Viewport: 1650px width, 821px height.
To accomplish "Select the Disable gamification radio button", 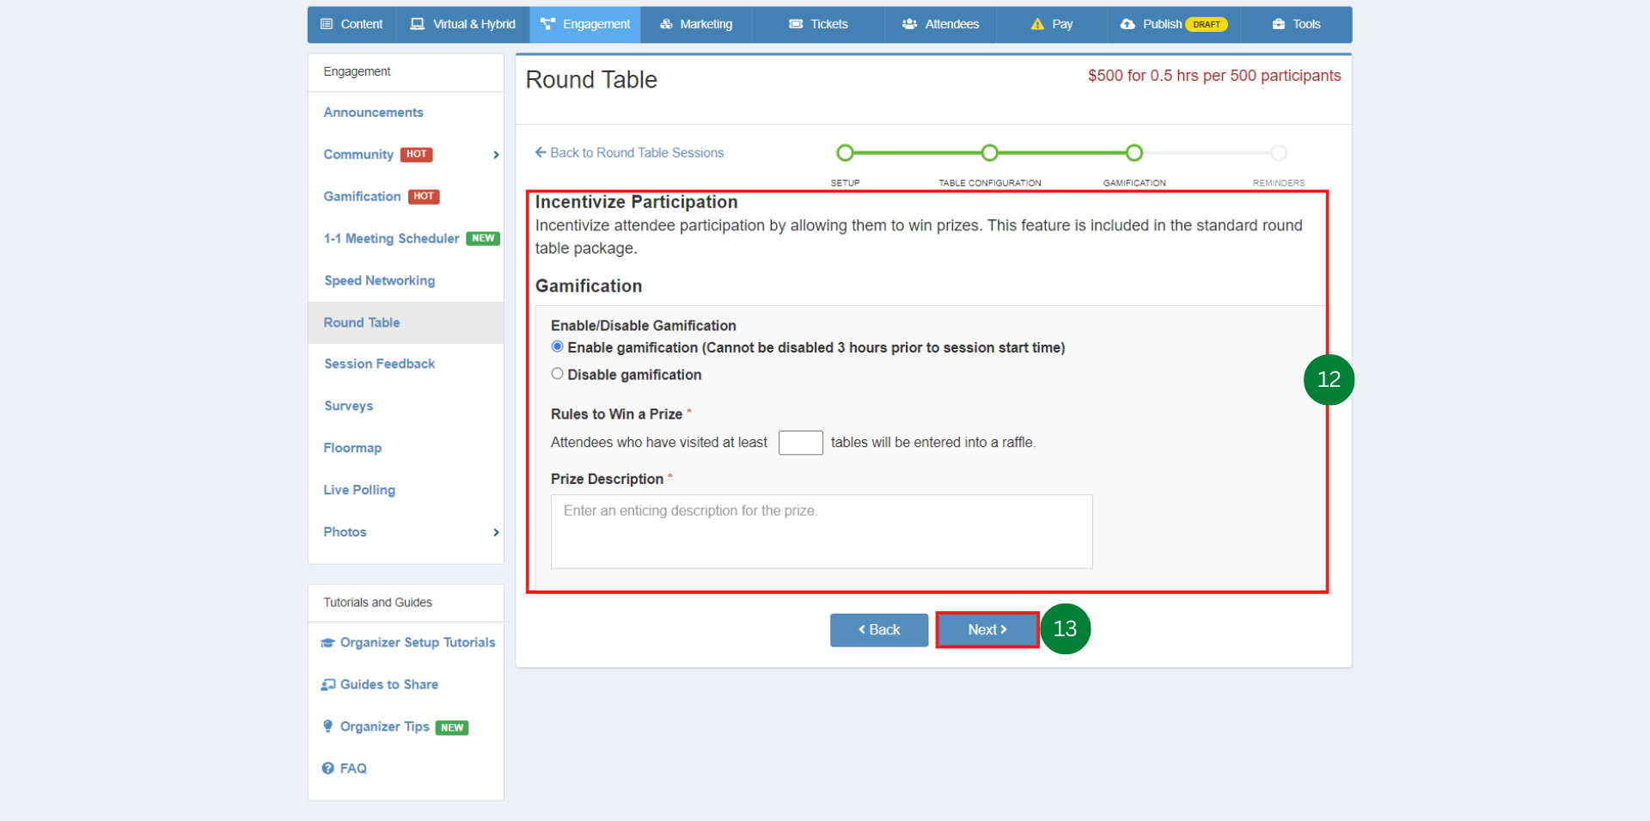I will click(558, 374).
